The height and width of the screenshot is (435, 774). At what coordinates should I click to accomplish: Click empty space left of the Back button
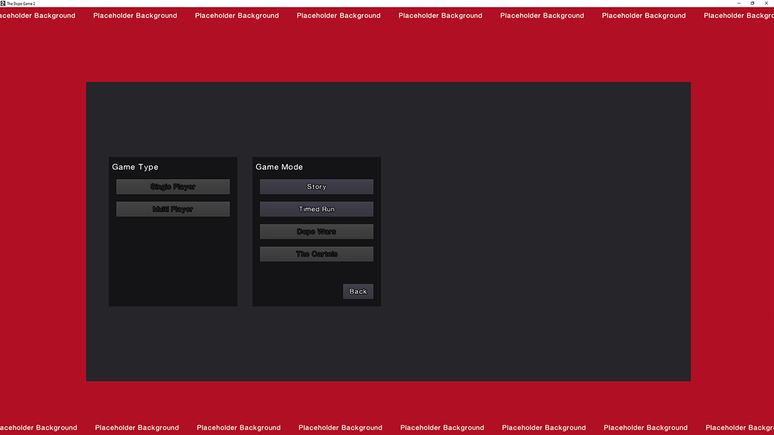tap(296, 291)
